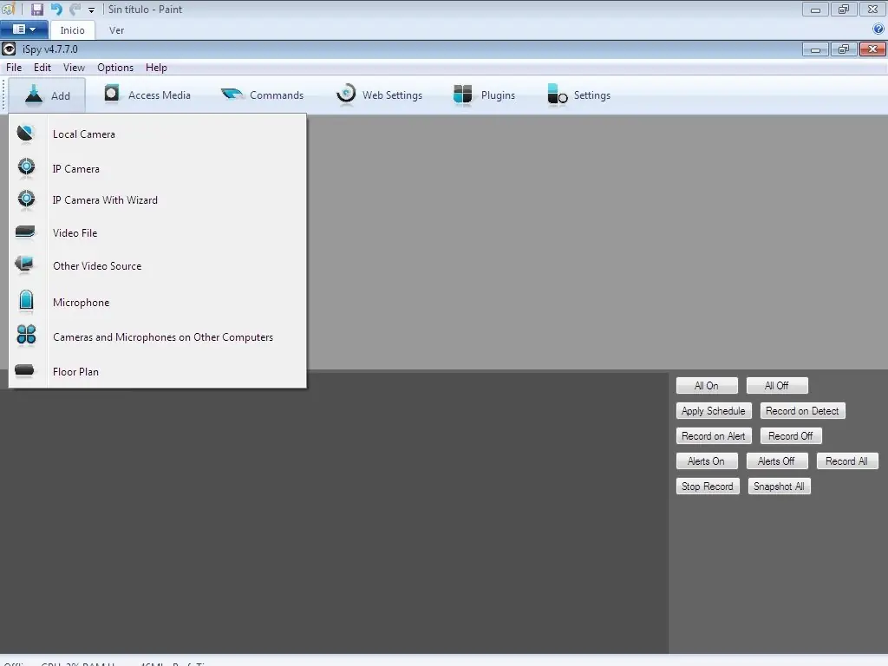
Task: Click the Paint app icon in title bar
Action: (8, 9)
